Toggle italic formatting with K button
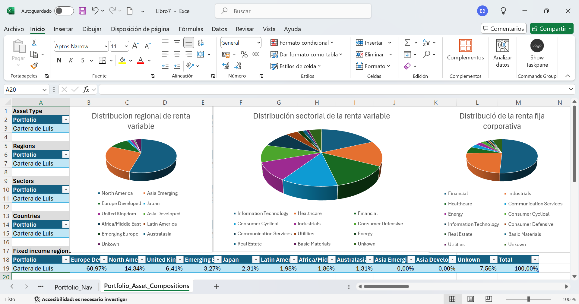 pos(71,60)
